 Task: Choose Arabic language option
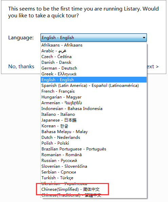[x=94, y=51]
